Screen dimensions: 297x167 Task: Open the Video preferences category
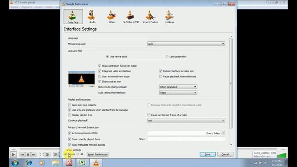(111, 17)
